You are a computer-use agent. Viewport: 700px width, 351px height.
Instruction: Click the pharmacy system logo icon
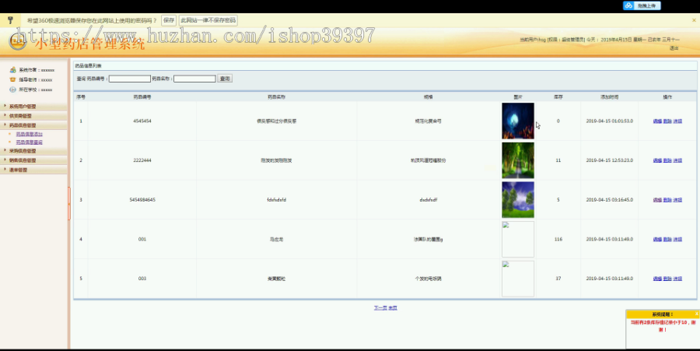point(17,41)
